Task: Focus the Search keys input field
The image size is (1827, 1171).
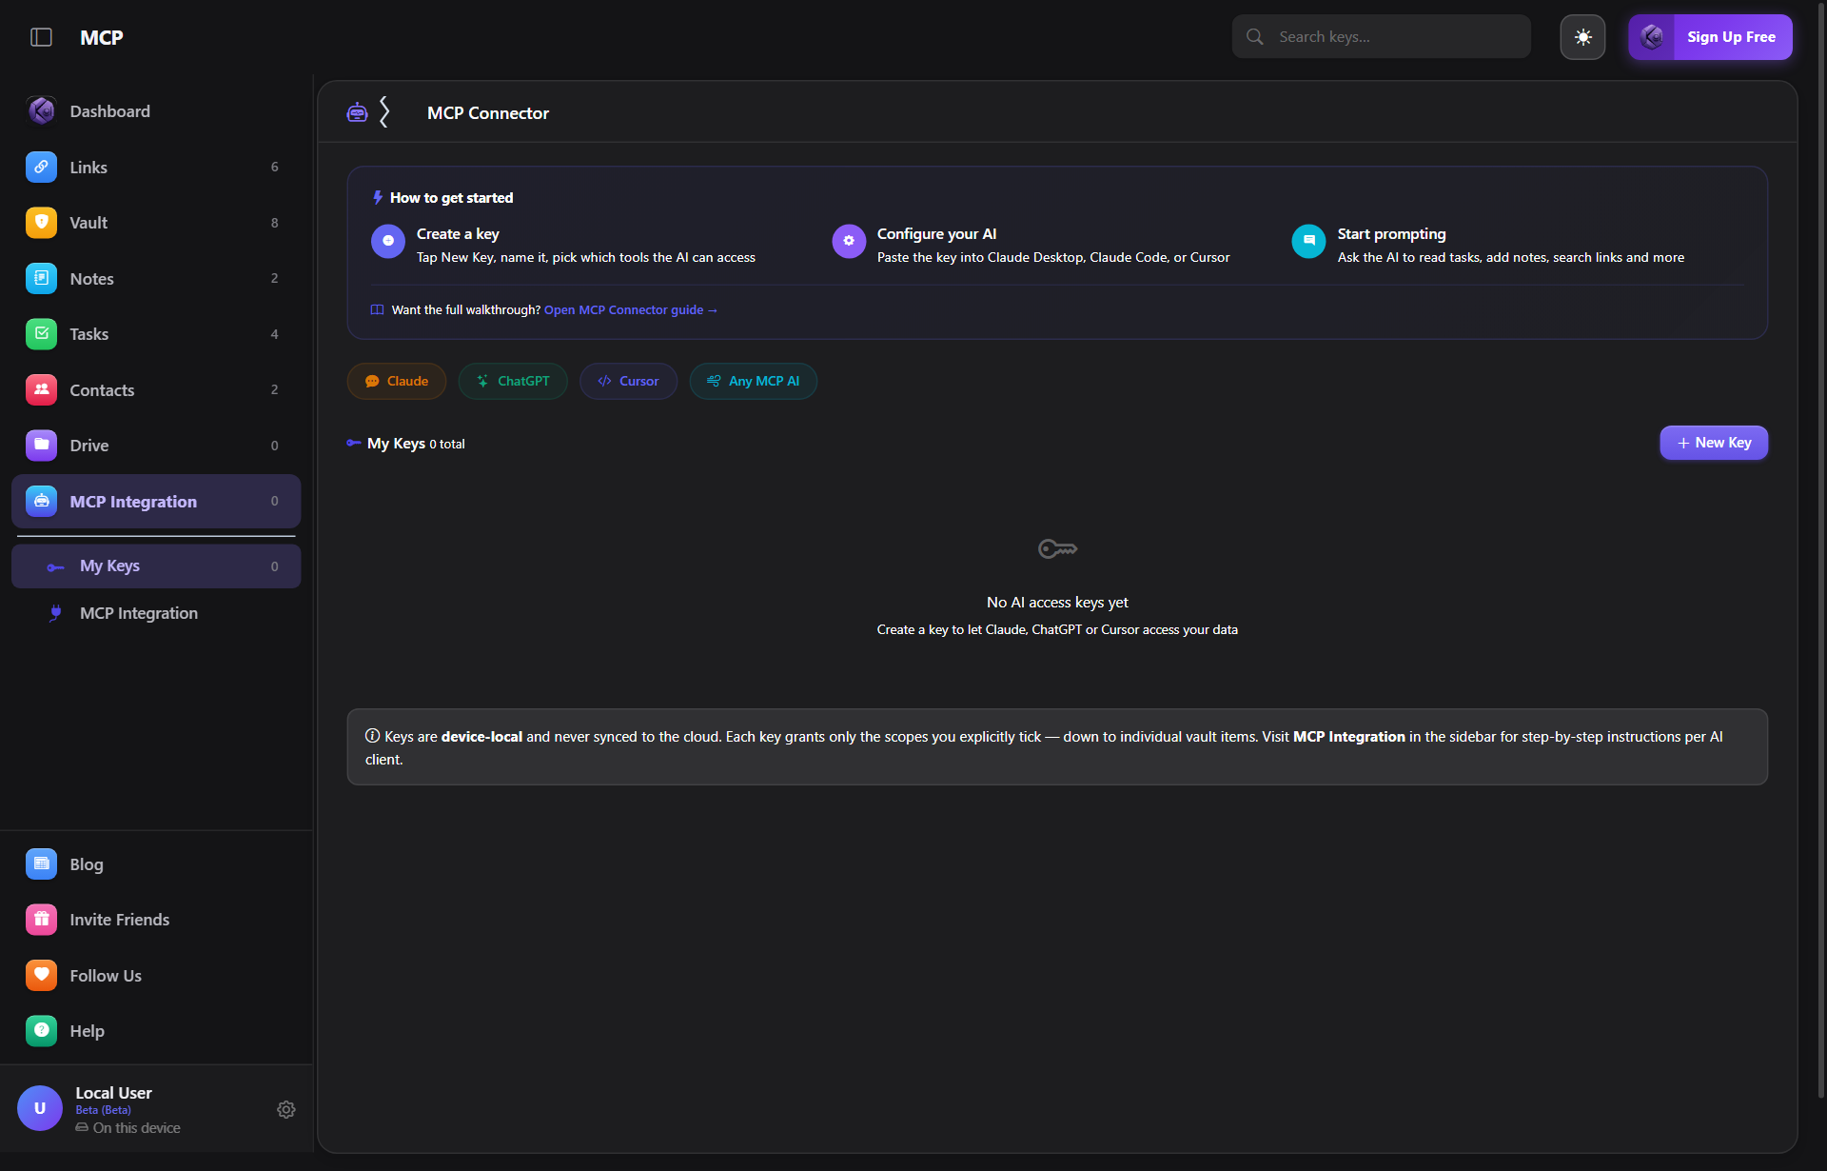Action: pyautogui.click(x=1382, y=37)
